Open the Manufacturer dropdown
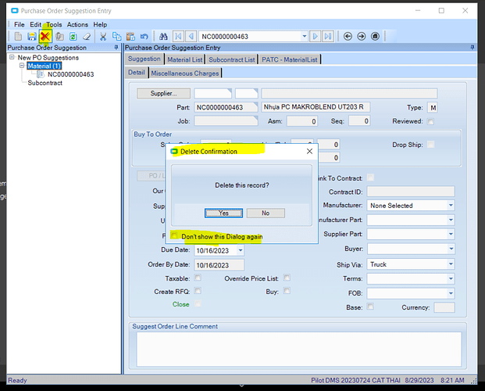 coord(451,206)
